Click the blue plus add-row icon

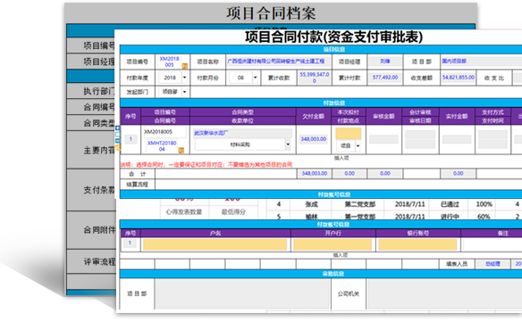click(117, 128)
